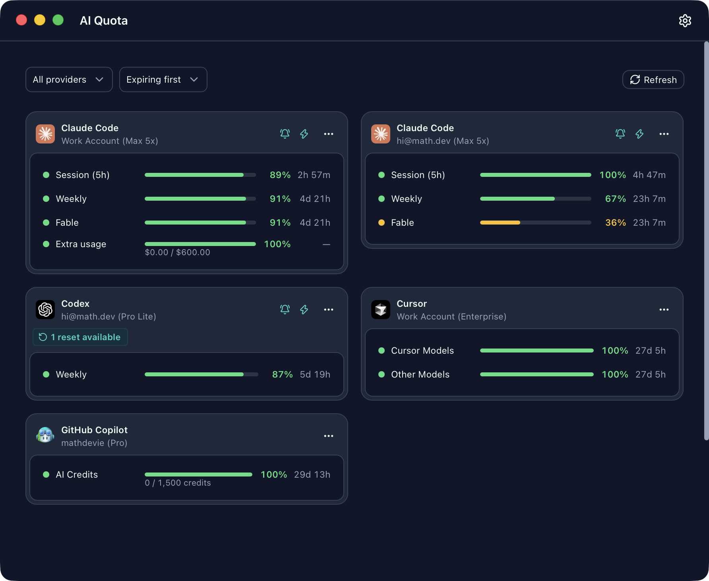Click the yellow Fable 36% progress bar

536,223
